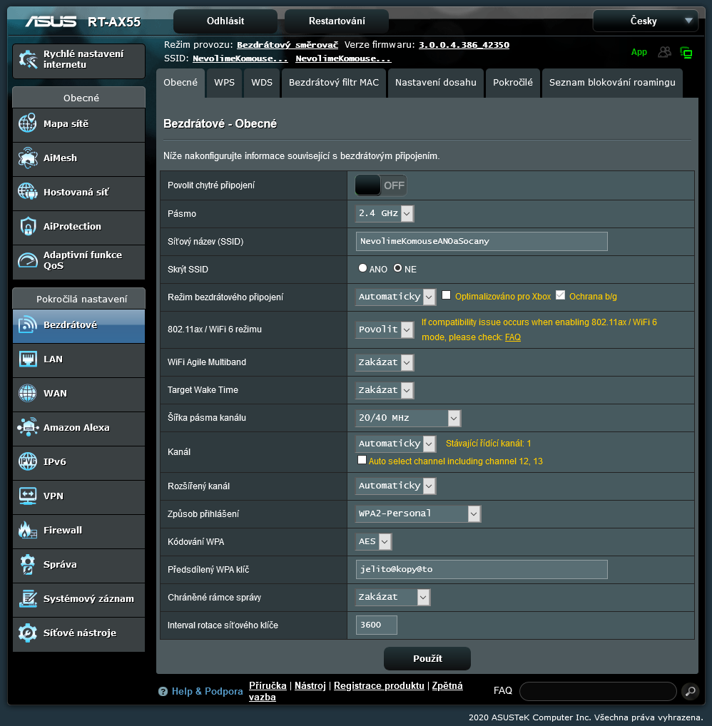Switch to the WPS tab
712x726 pixels.
[224, 83]
